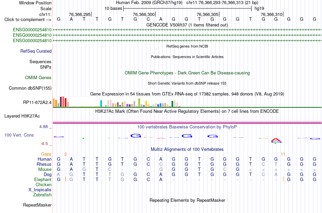The height and width of the screenshot is (213, 322).
Task: Open the RepeatMasker track label
Action: pos(37,205)
